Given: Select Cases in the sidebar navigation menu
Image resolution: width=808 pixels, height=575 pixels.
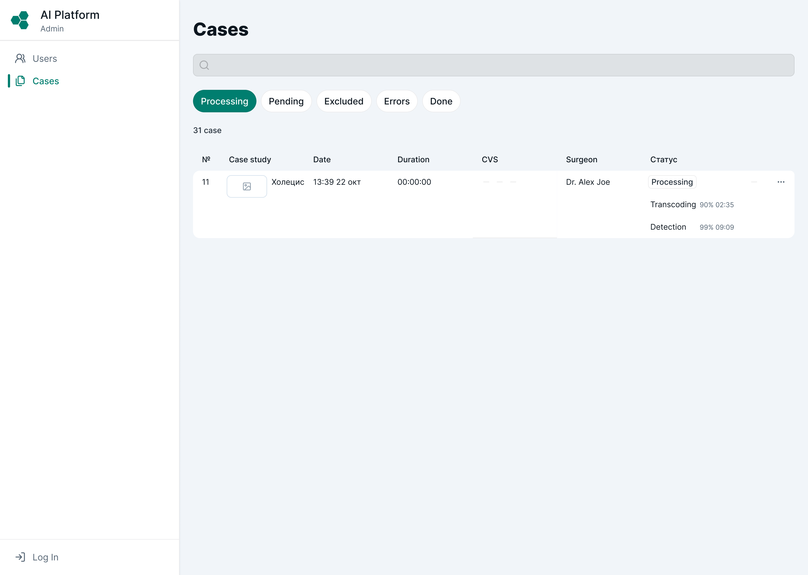Looking at the screenshot, I should (46, 81).
